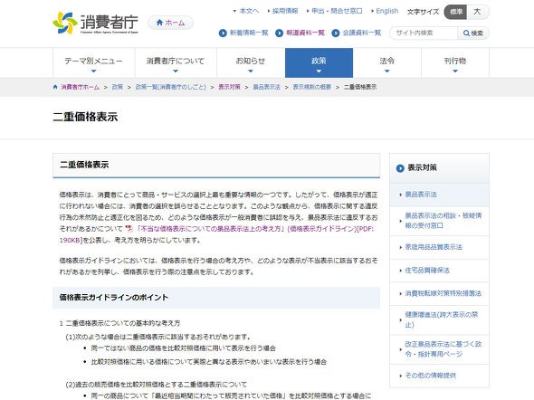Viewport: 534px width, 400px height.
Task: Open 景品表示法 in the sidebar
Action: pyautogui.click(x=421, y=195)
